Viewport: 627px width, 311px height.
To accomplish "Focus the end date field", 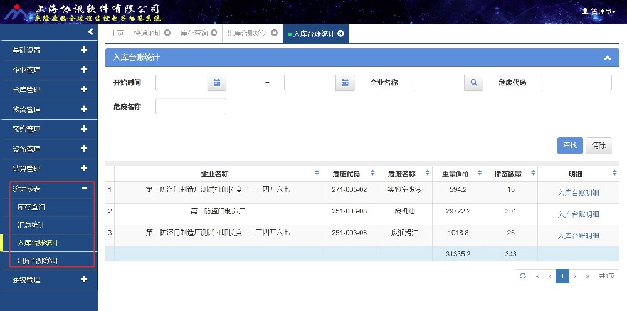I will coord(310,83).
